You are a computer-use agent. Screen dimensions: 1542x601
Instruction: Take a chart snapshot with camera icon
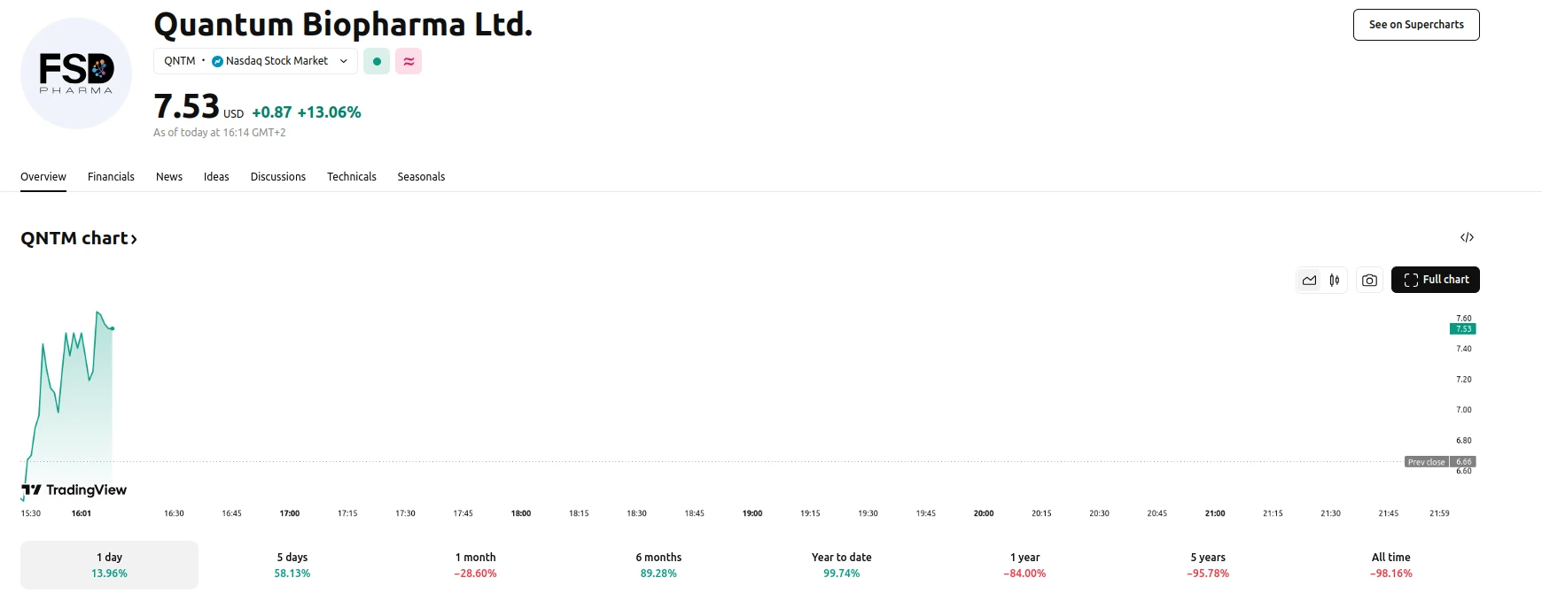tap(1369, 280)
